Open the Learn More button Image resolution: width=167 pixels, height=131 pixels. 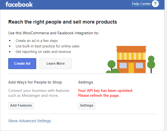(x=55, y=64)
